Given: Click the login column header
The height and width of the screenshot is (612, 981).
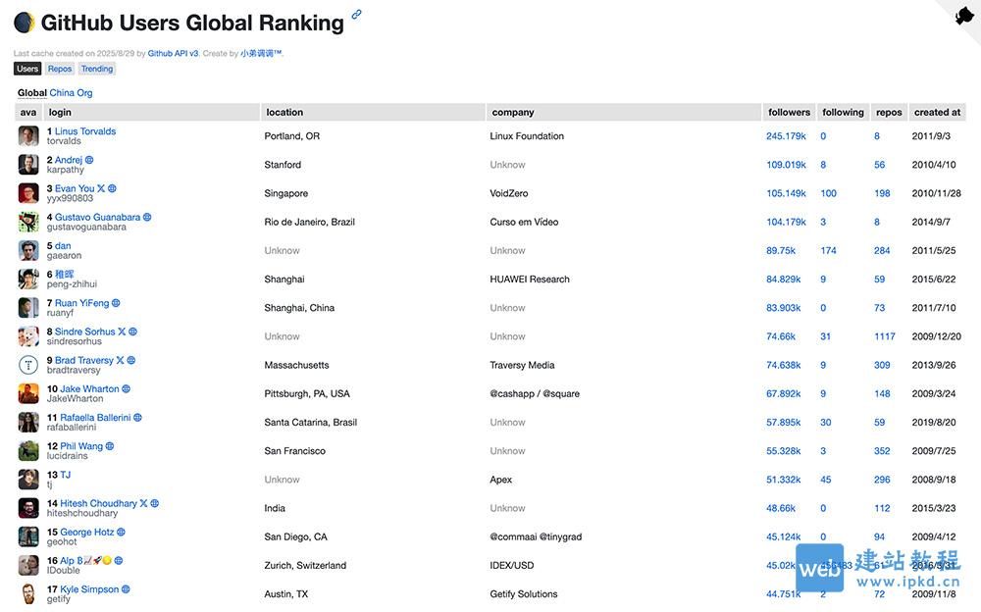Looking at the screenshot, I should click(x=151, y=112).
